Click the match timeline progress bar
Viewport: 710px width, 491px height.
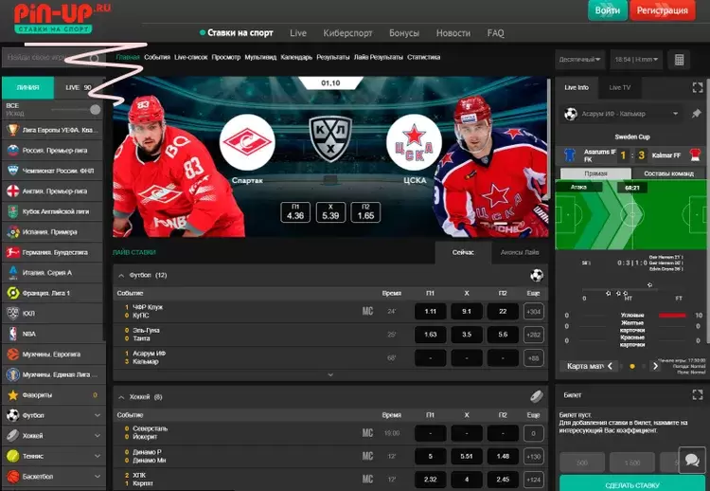coord(632,290)
